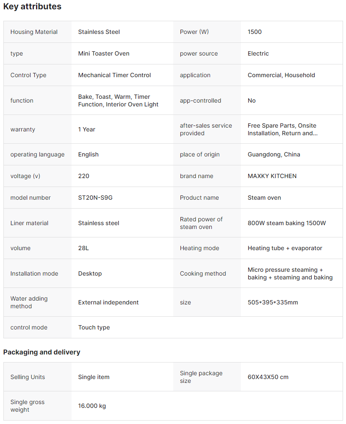Click the Power (W) value 1500
The image size is (346, 424).
coord(255,32)
